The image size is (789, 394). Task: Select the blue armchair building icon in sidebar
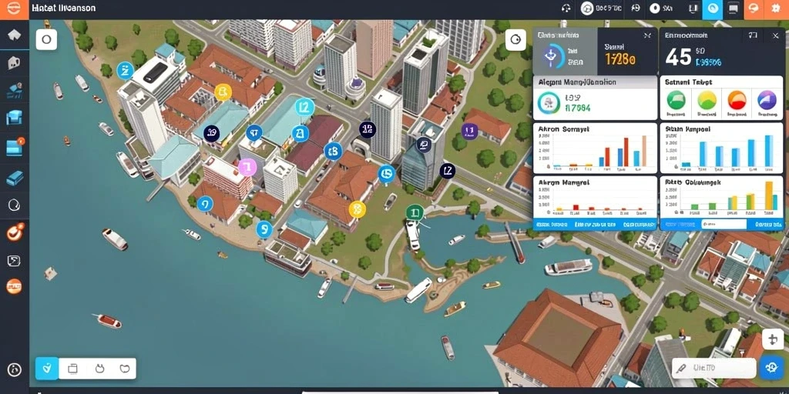[x=14, y=118]
